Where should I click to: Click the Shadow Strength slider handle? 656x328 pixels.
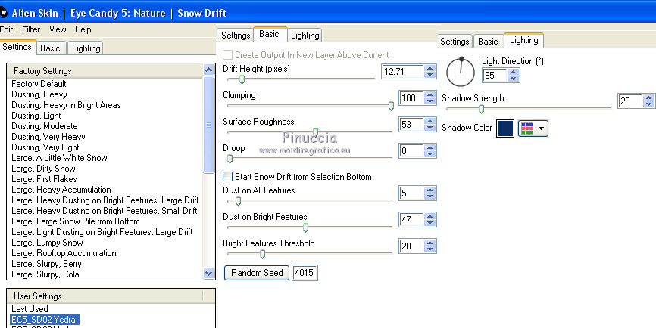tap(482, 109)
